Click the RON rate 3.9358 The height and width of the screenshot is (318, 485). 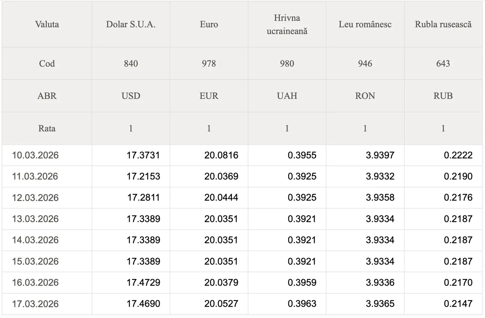click(x=380, y=198)
